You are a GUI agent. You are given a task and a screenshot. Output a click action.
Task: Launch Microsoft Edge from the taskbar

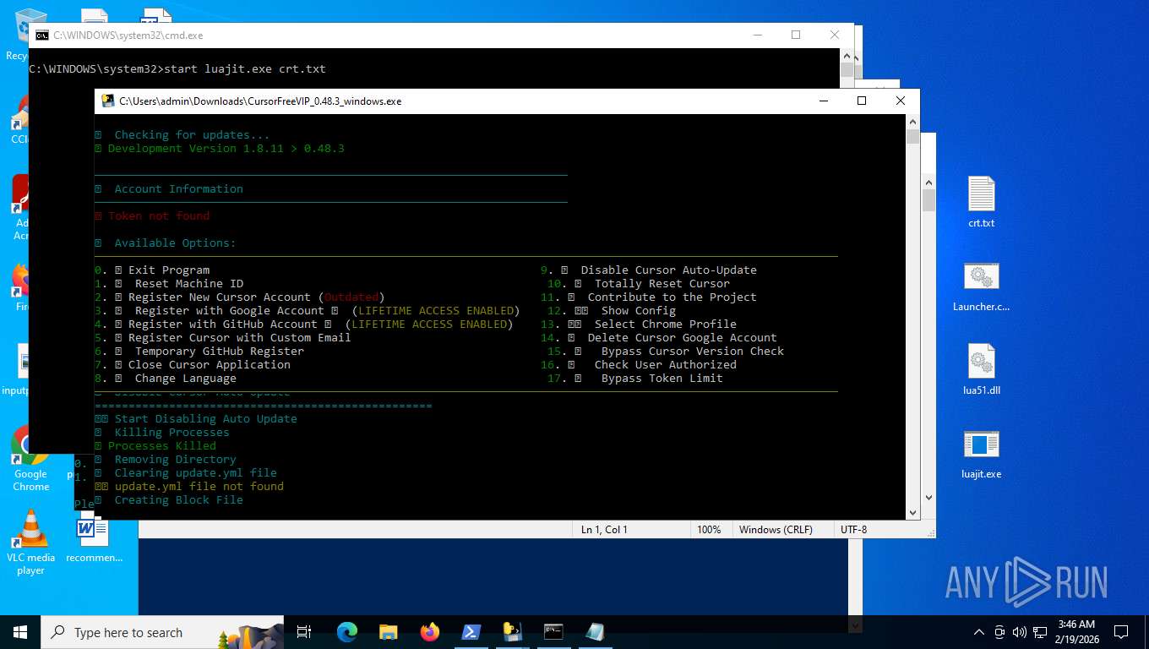point(347,632)
